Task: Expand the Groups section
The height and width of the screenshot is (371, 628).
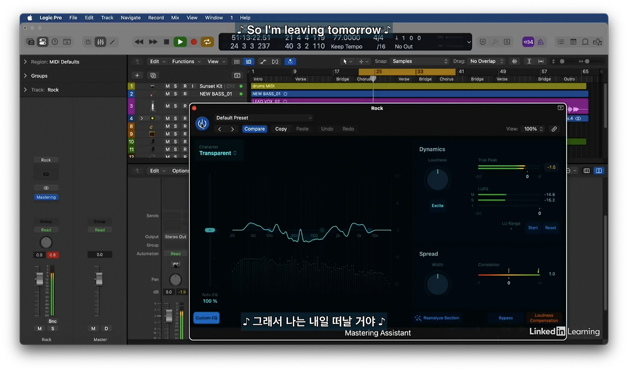Action: (26, 76)
